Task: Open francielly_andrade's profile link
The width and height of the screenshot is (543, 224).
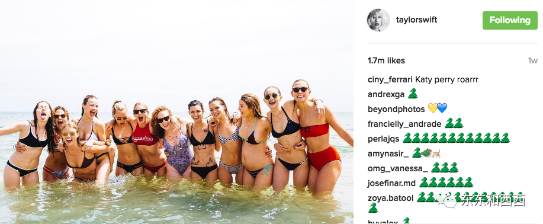Action: 404,124
